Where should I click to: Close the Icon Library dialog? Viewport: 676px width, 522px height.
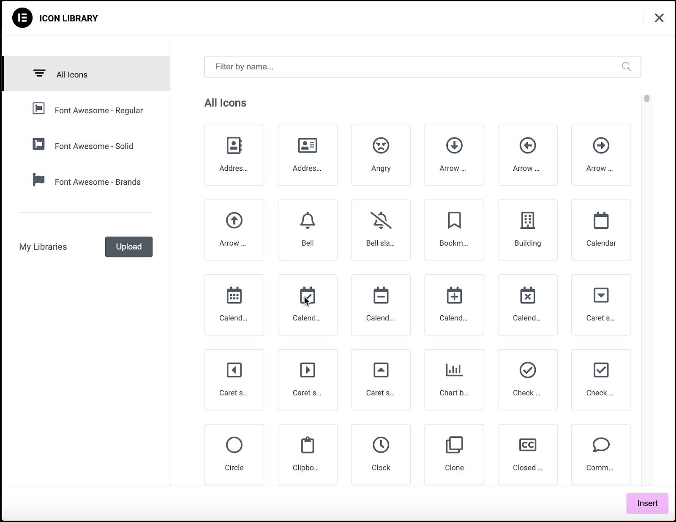coord(659,18)
